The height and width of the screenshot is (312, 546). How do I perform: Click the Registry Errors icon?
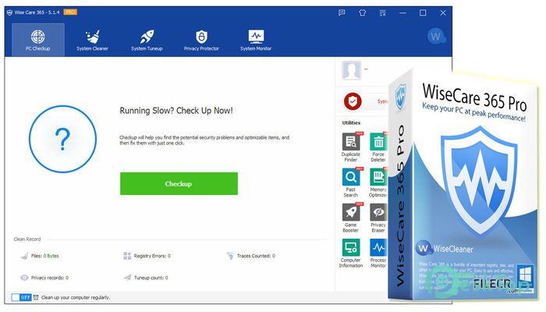(x=127, y=256)
